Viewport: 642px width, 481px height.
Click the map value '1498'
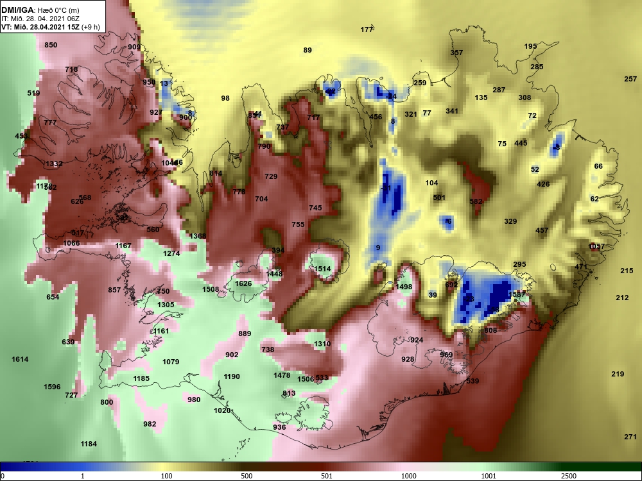[404, 287]
